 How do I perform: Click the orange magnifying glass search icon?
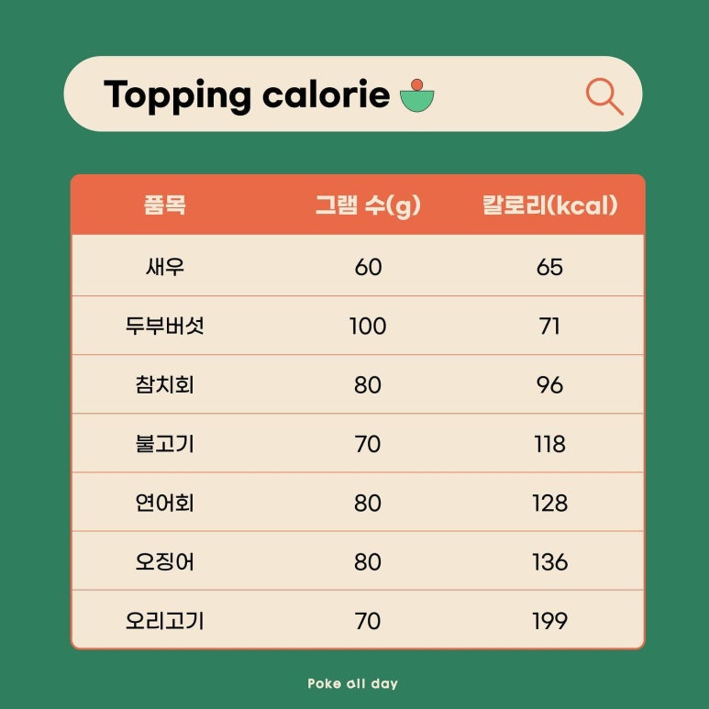click(x=604, y=96)
